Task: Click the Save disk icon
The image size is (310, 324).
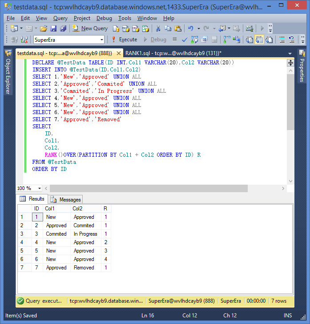Action: [53, 28]
